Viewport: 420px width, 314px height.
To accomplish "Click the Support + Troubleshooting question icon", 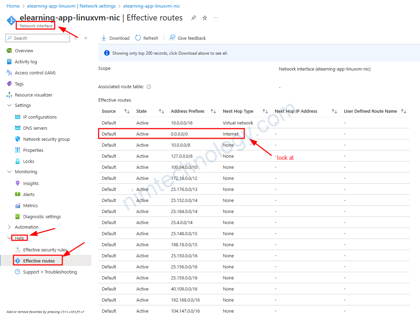I will point(18,272).
